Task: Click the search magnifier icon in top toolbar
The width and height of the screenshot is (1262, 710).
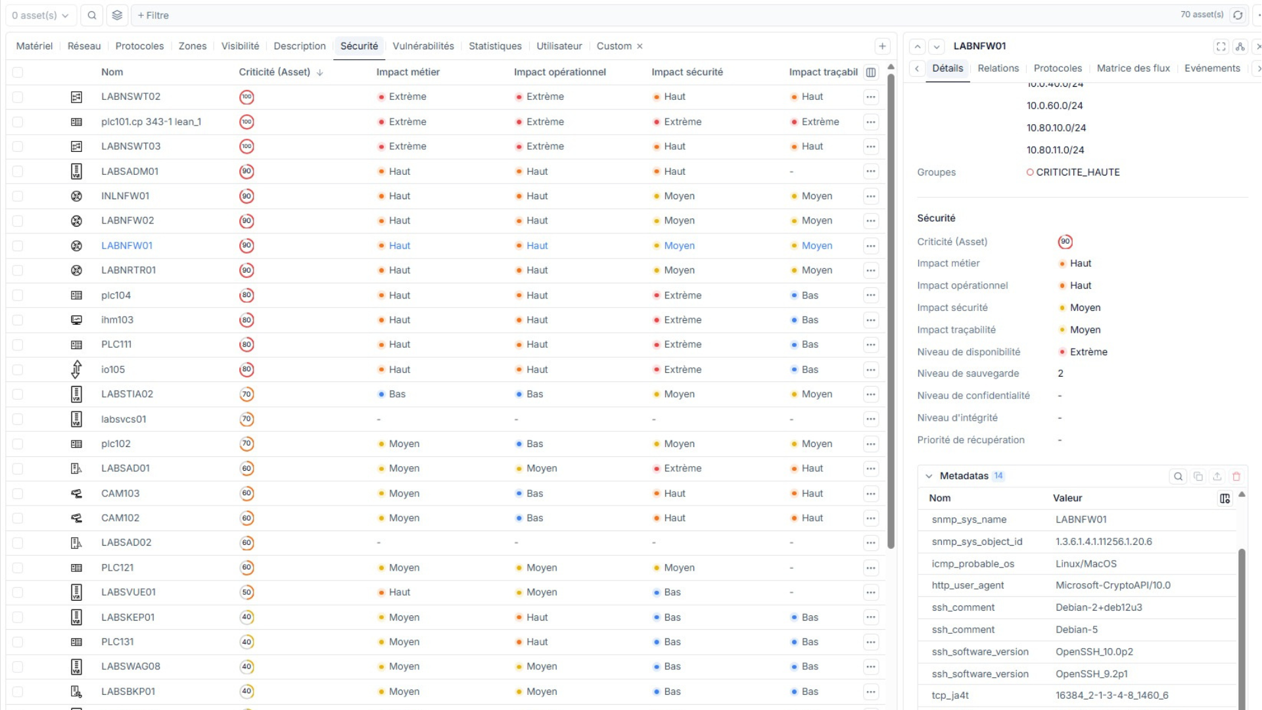Action: (x=92, y=15)
